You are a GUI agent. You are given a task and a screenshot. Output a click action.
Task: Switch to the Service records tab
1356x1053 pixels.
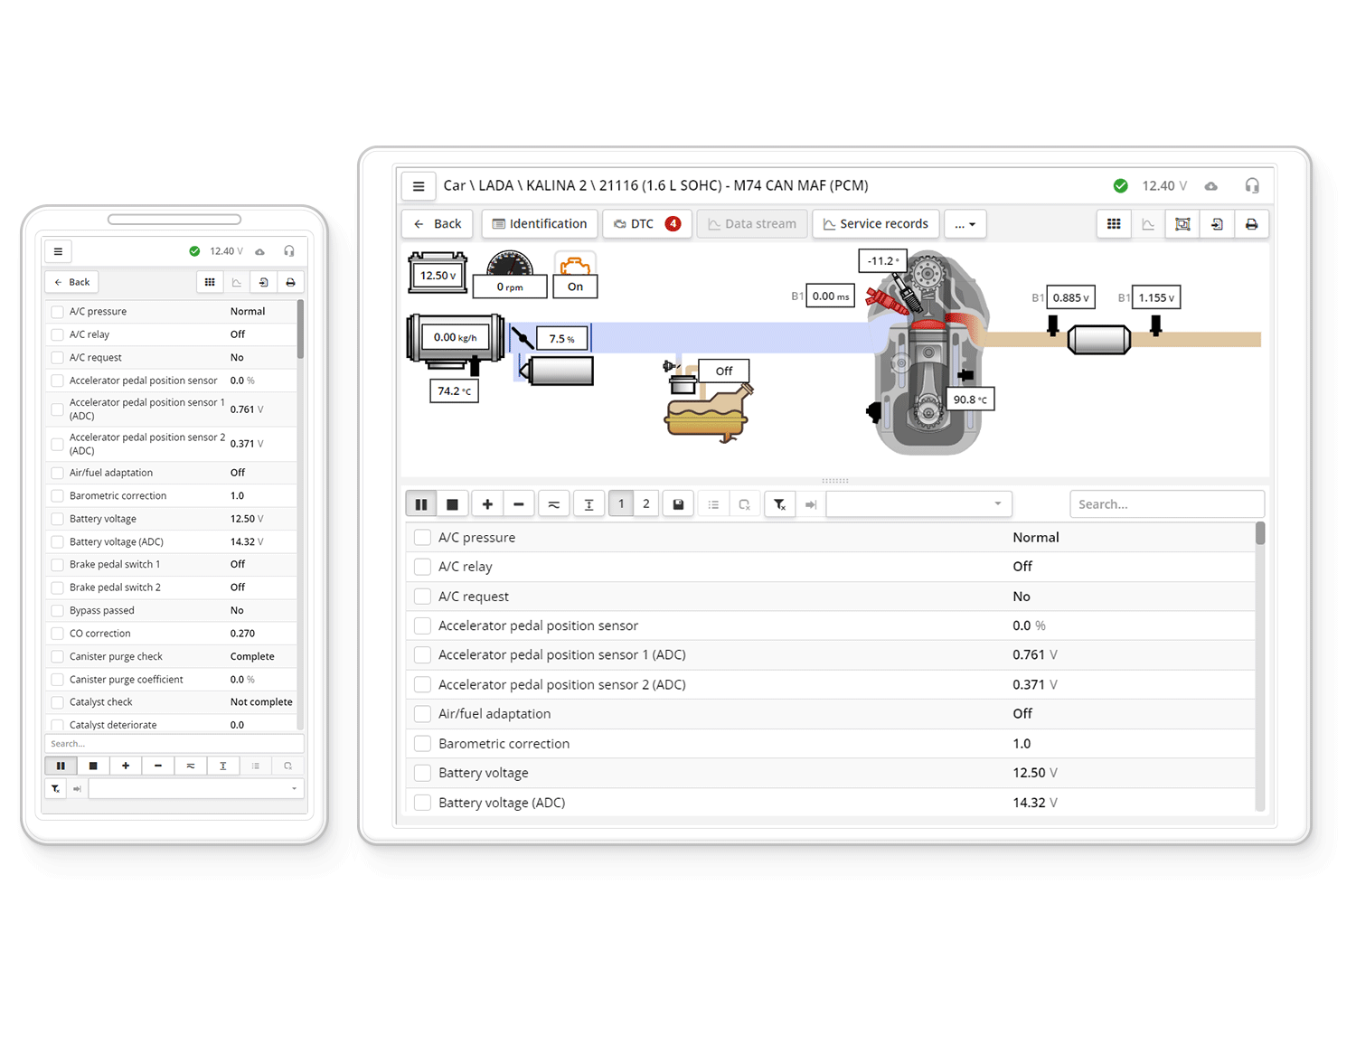876,224
